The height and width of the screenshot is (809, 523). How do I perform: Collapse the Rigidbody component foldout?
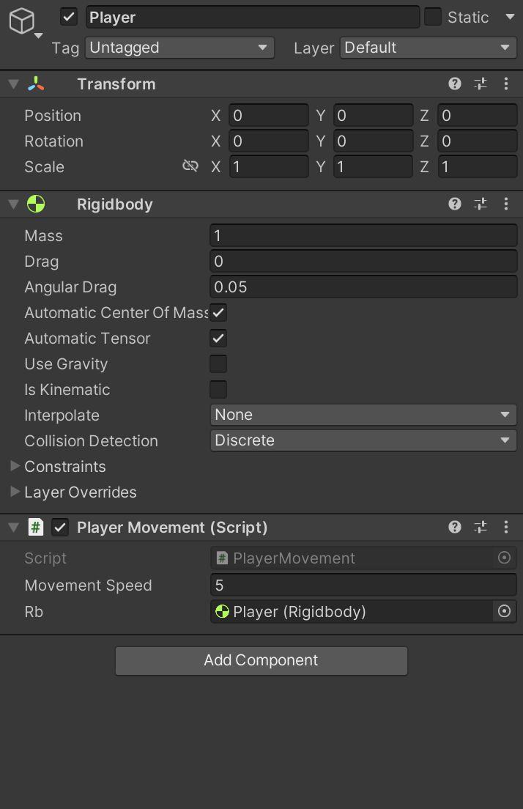click(x=14, y=204)
